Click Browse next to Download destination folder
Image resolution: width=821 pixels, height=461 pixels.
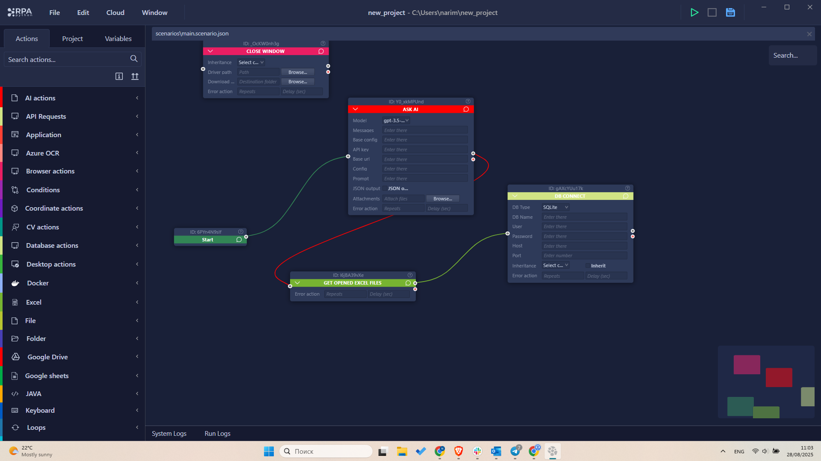(x=297, y=82)
